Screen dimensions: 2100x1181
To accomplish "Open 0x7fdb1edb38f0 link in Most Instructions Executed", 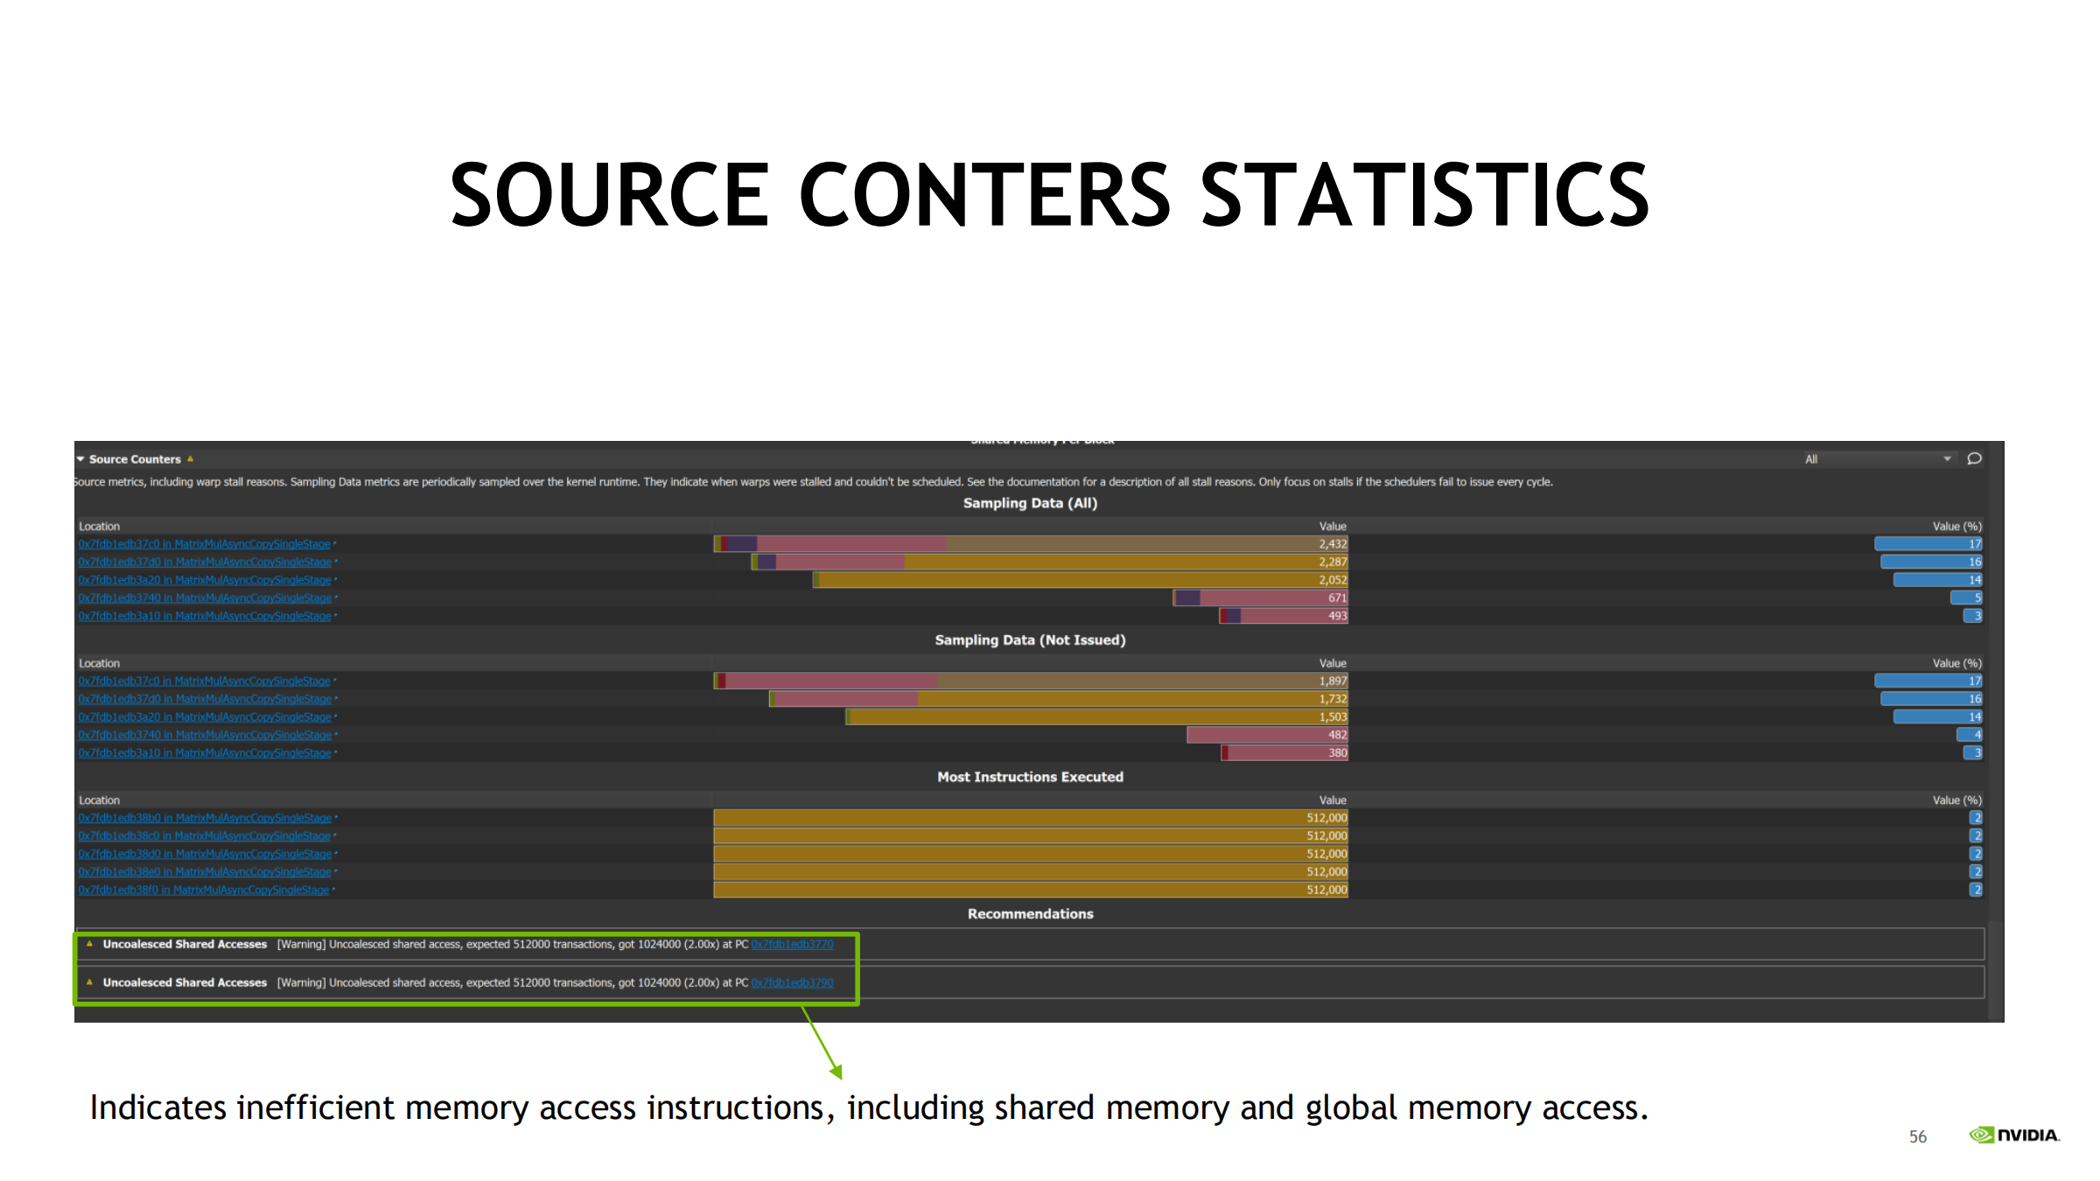I will [x=204, y=890].
